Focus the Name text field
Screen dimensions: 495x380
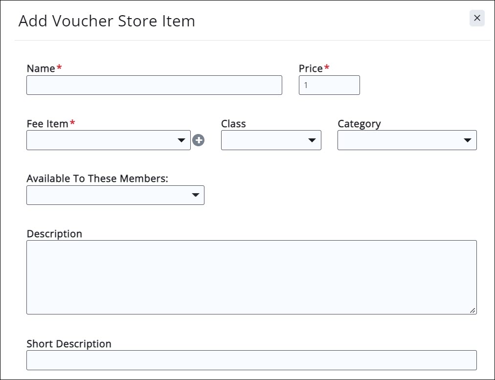click(x=154, y=85)
